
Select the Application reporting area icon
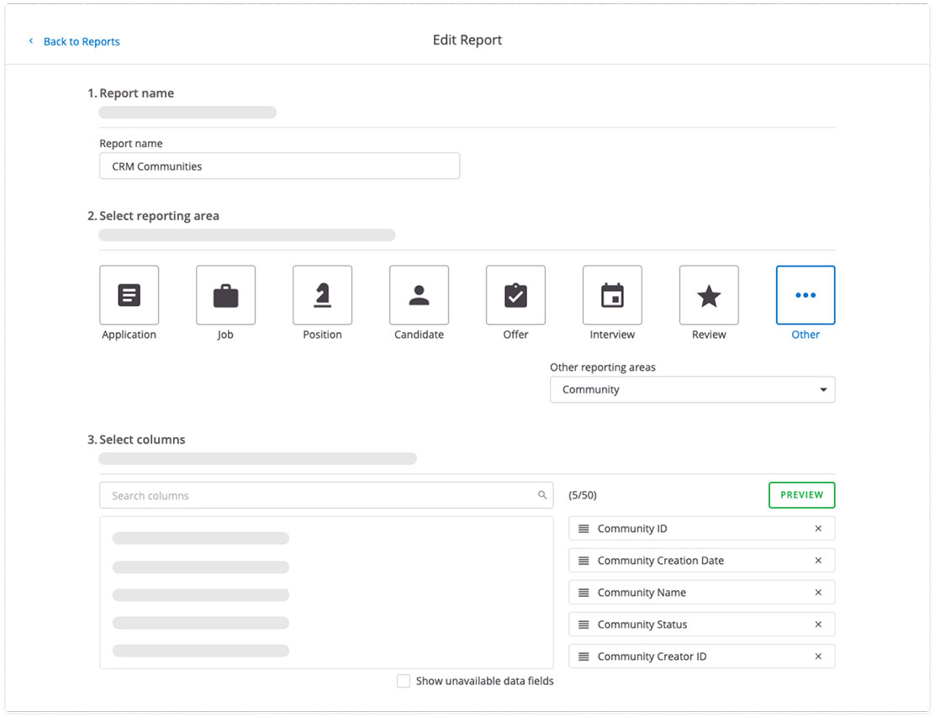point(129,295)
